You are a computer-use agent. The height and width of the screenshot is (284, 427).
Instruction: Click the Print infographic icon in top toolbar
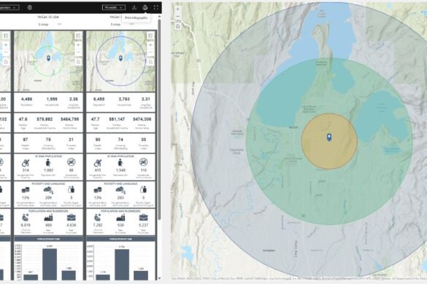tap(145, 7)
